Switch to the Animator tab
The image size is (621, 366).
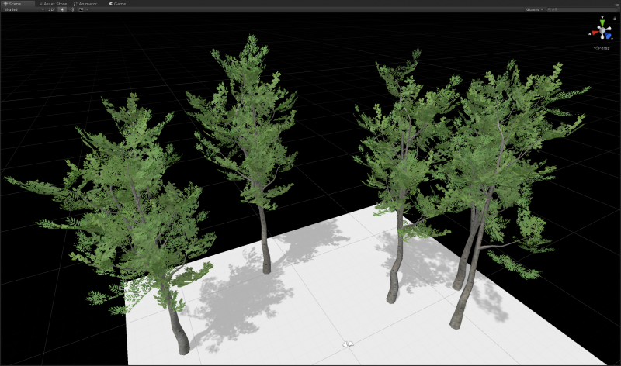87,3
